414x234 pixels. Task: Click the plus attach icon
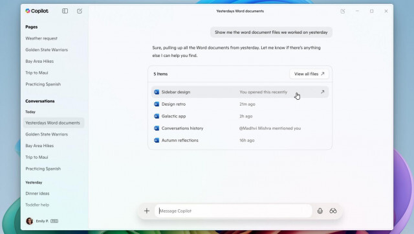147,211
